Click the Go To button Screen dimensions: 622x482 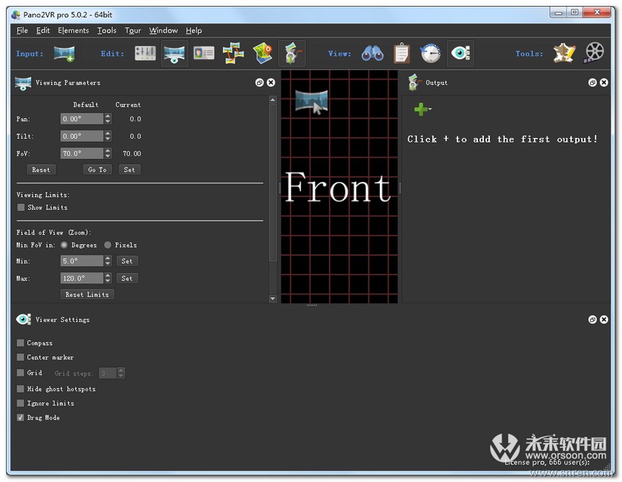coord(97,170)
